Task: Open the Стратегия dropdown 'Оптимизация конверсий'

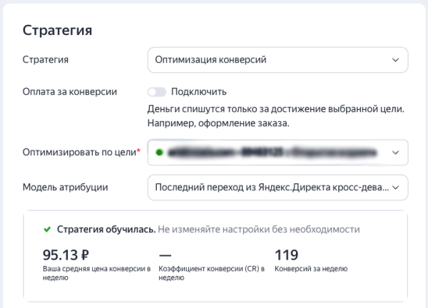Action: pos(278,60)
